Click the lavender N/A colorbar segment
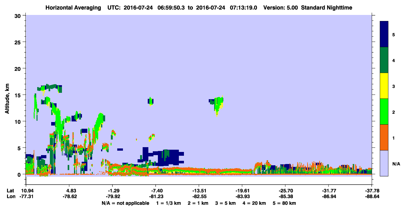Image resolution: width=413 pixels, height=212 pixels. pyautogui.click(x=384, y=163)
